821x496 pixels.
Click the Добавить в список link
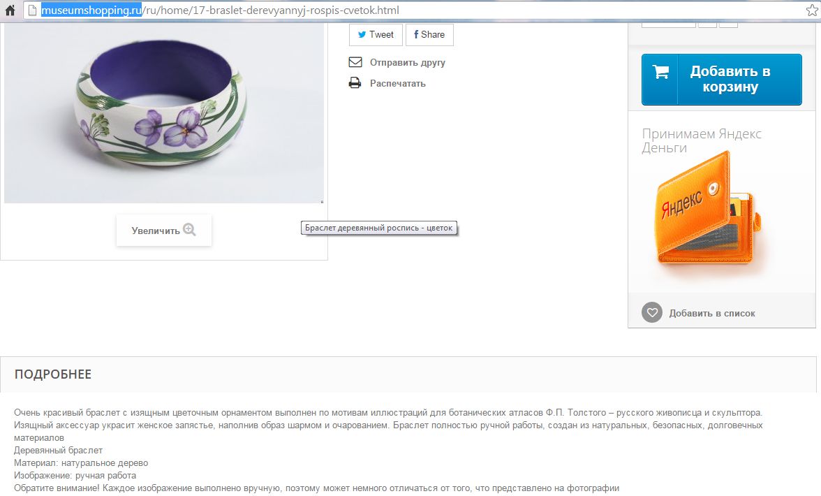pos(711,313)
